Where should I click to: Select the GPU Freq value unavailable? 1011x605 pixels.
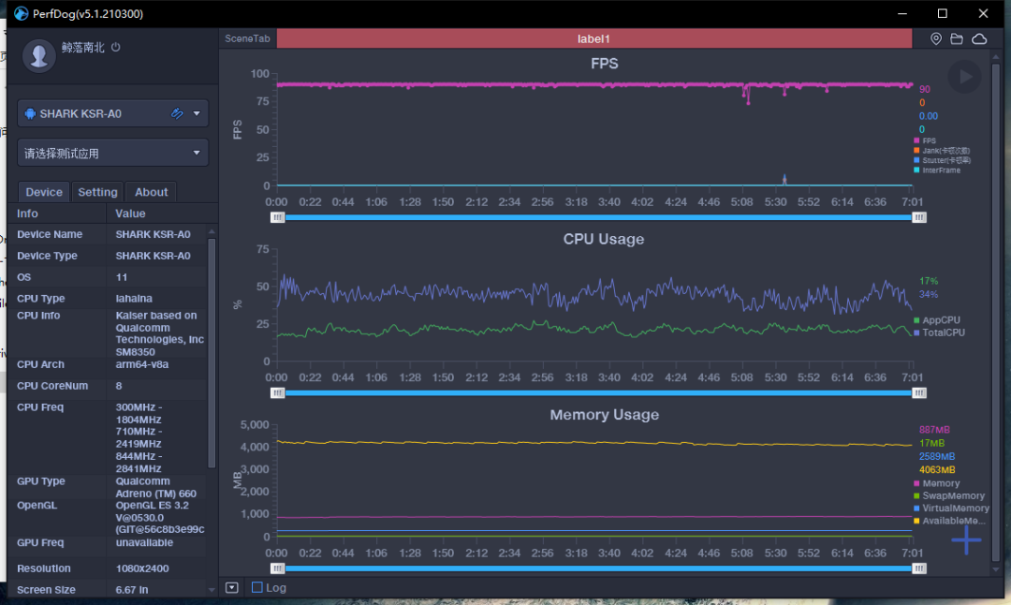144,542
